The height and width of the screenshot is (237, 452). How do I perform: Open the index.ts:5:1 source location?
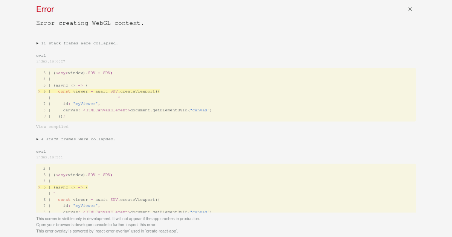(49, 157)
